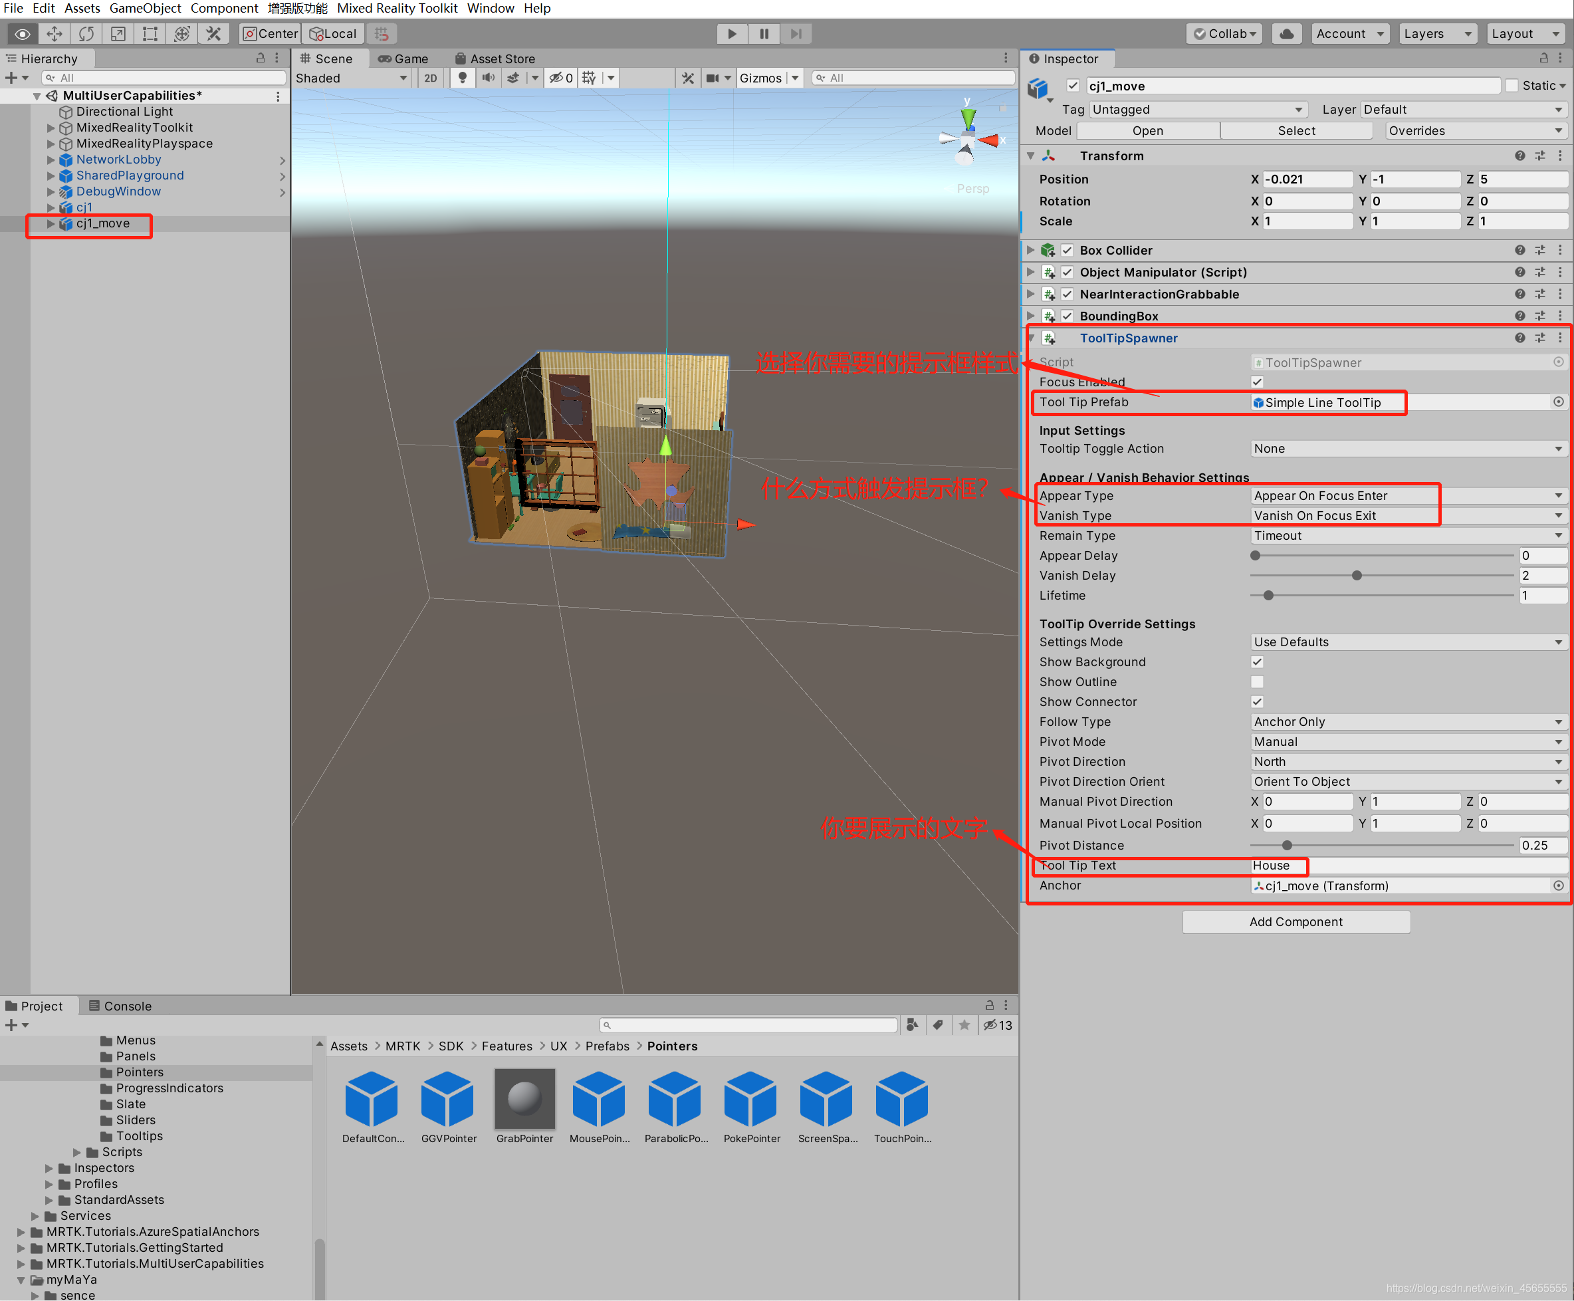Enable the Show Outline checkbox
The width and height of the screenshot is (1574, 1301).
pos(1257,682)
